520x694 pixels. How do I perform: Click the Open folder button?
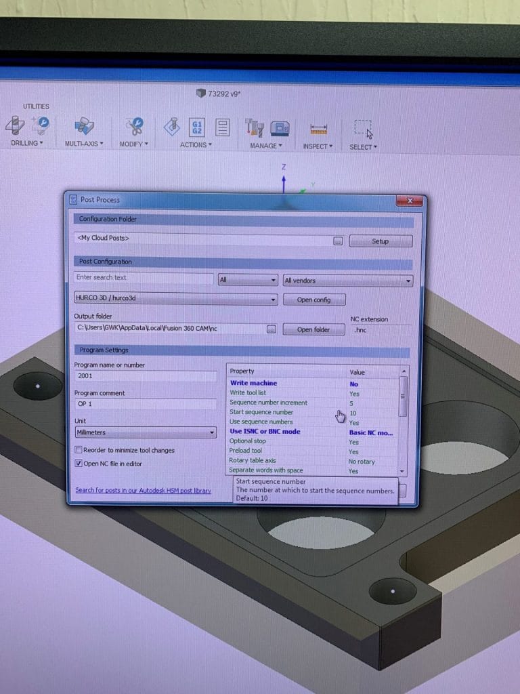click(x=313, y=329)
